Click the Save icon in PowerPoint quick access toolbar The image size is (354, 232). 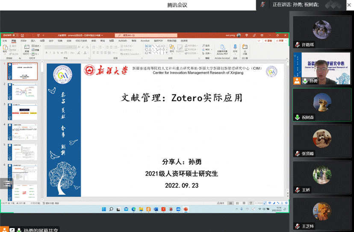[x=22, y=35]
